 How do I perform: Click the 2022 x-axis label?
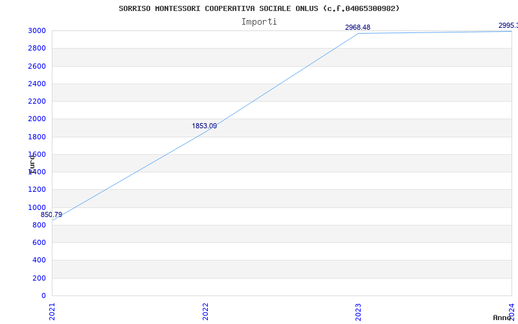(x=205, y=311)
